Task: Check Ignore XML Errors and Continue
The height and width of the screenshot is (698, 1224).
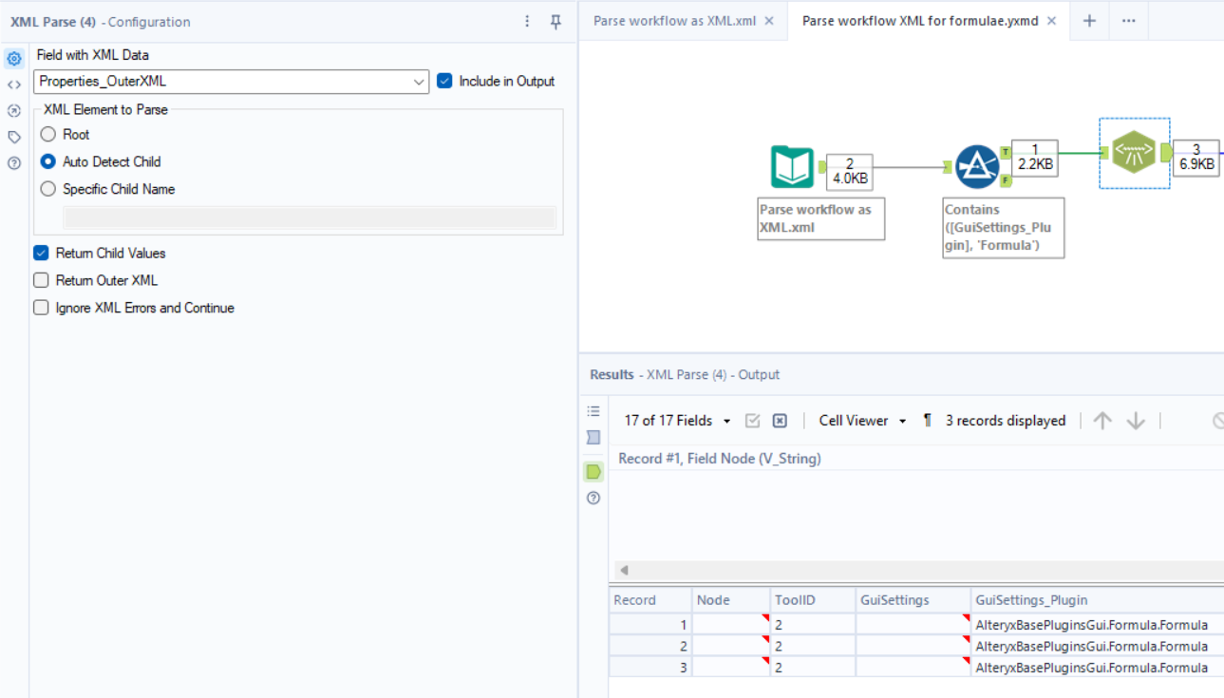Action: [40, 308]
